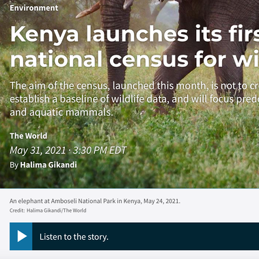The width and height of the screenshot is (259, 259).
Task: Select the "Kenya launches its" headline line
Action: coord(135,34)
